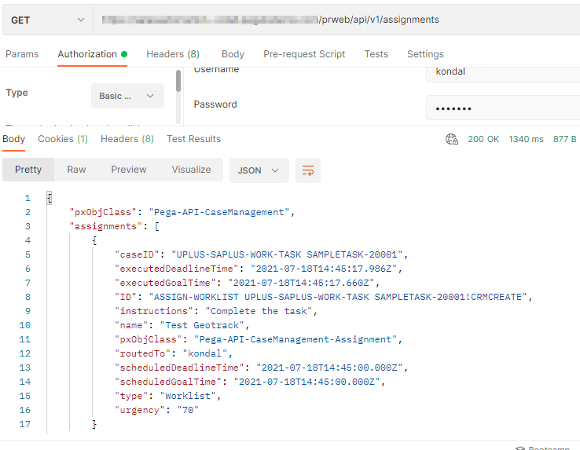This screenshot has height=450, width=580.
Task: Go to the Tests tab
Action: pyautogui.click(x=376, y=54)
